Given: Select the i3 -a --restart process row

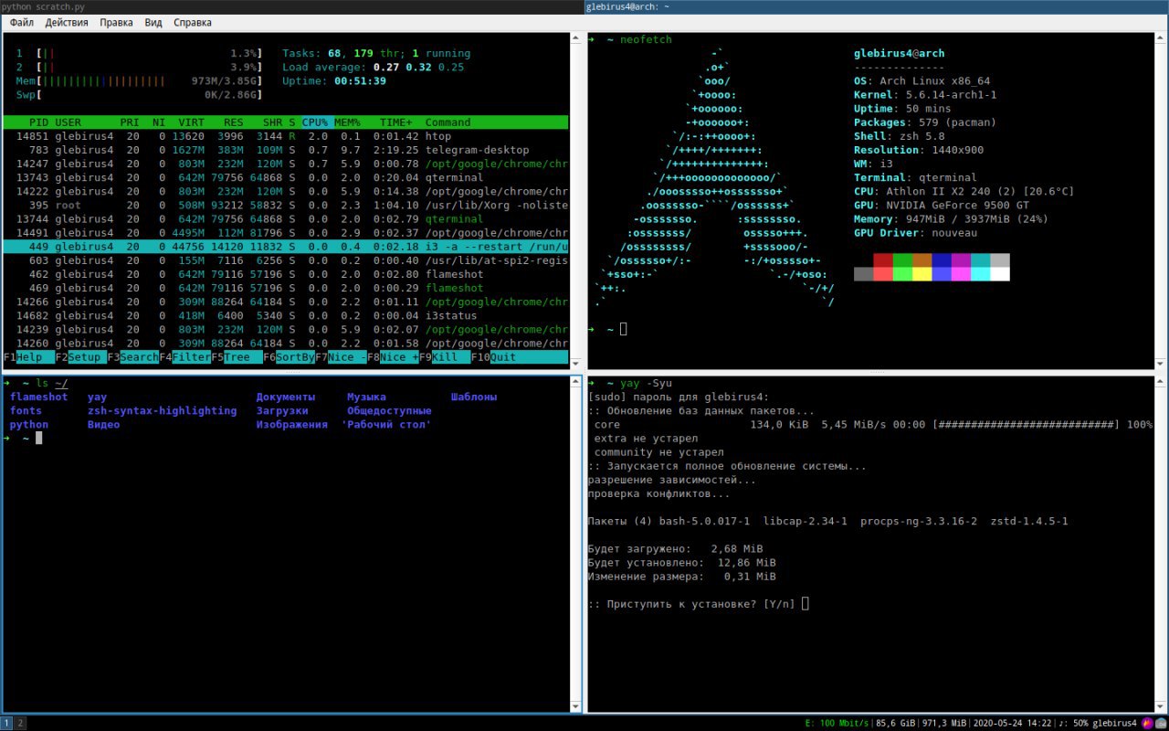Looking at the screenshot, I should coord(286,247).
